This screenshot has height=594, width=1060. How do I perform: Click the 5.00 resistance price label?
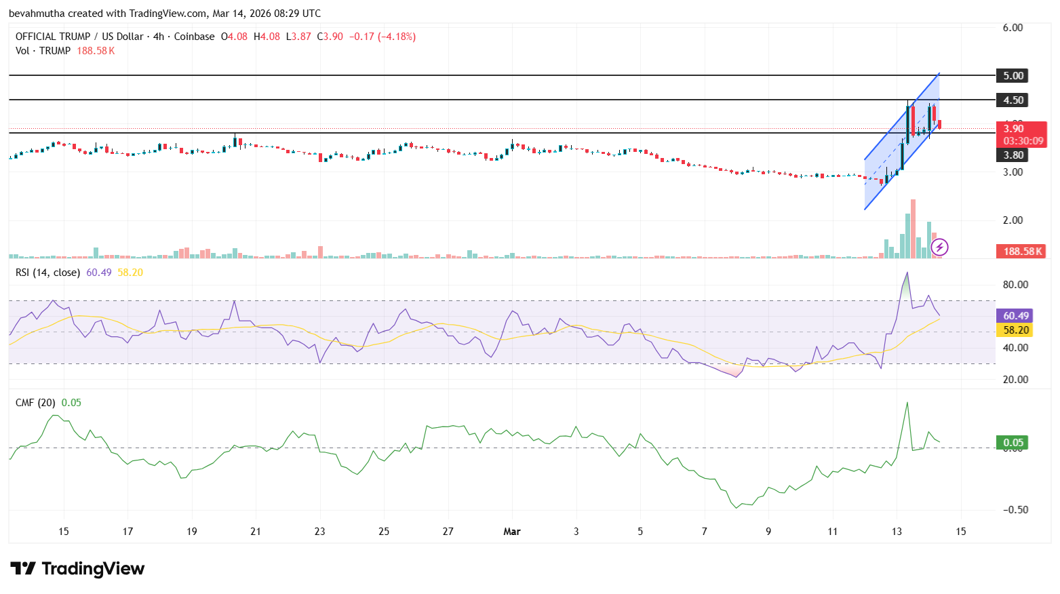pyautogui.click(x=1013, y=75)
